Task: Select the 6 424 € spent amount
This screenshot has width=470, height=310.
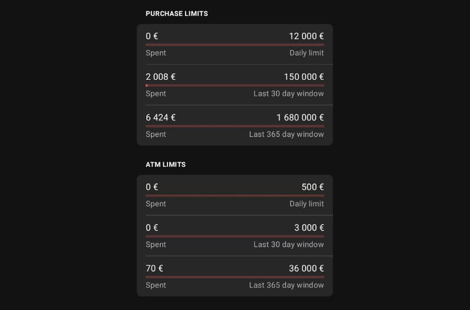Action: point(160,117)
